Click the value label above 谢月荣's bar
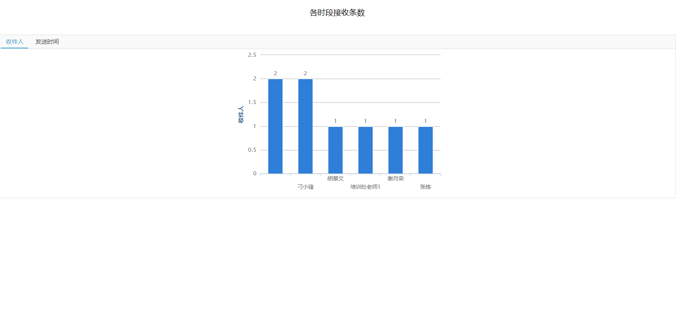 click(x=396, y=121)
